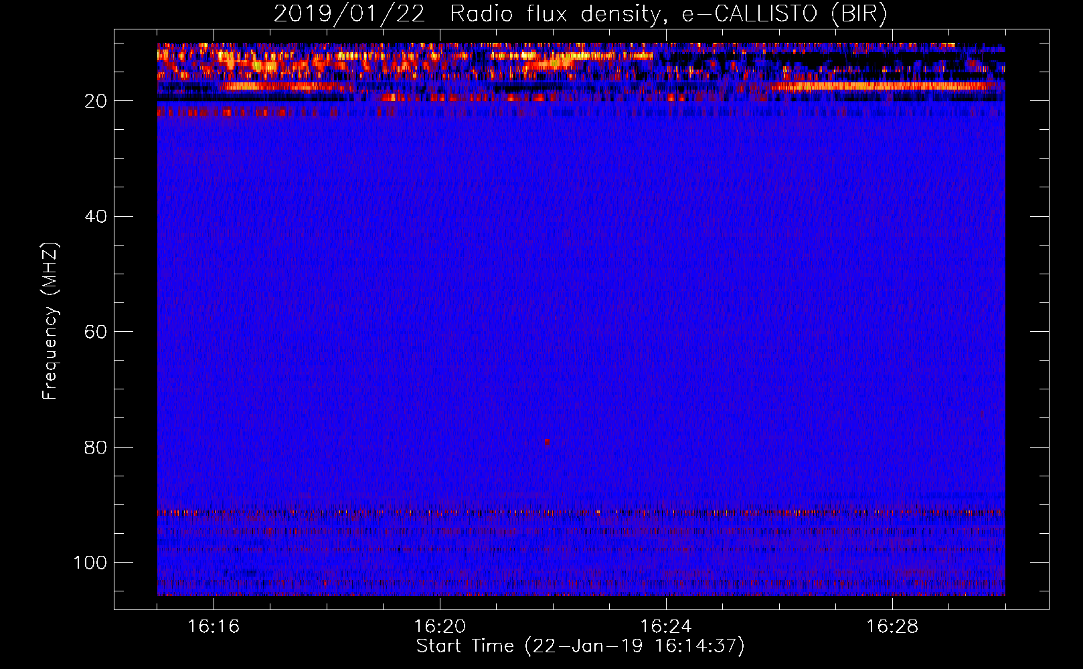The width and height of the screenshot is (1083, 669).
Task: Click the red spot near 80 MHz in spectrogram
Action: point(548,442)
